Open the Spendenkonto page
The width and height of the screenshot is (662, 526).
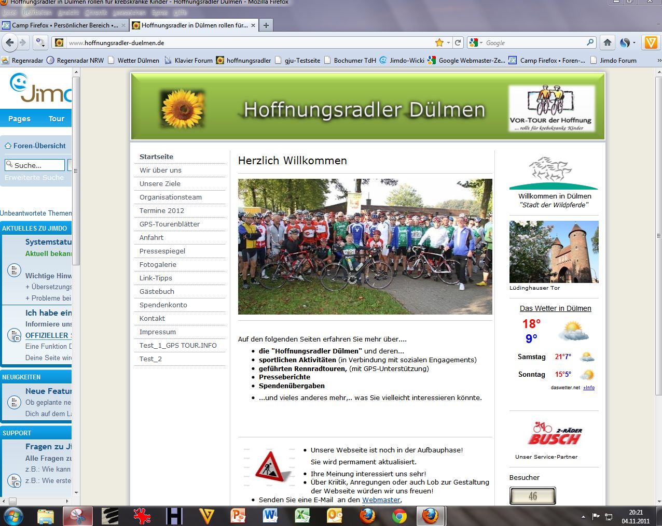(163, 305)
